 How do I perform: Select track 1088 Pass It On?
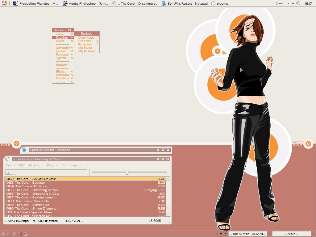[85, 201]
